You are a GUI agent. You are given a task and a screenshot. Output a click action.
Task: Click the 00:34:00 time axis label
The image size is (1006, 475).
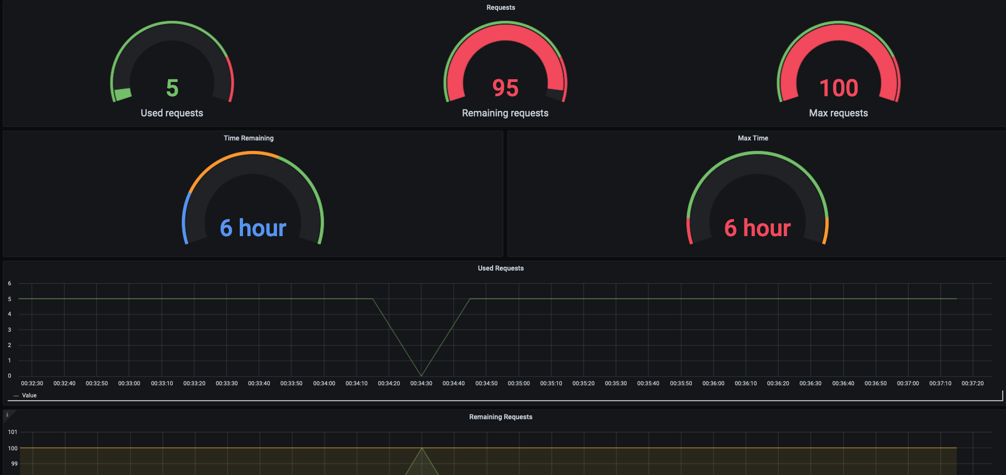click(324, 384)
